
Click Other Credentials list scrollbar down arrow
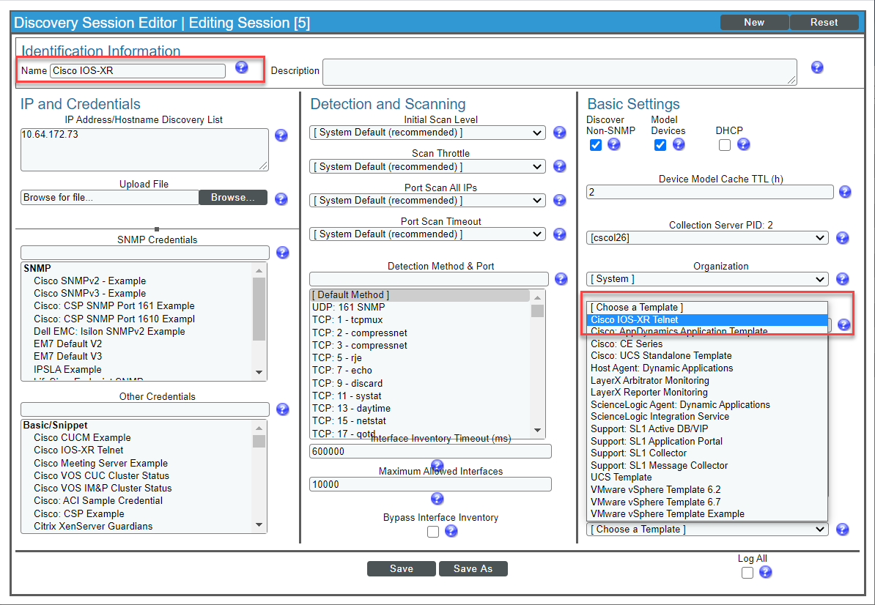coord(259,524)
